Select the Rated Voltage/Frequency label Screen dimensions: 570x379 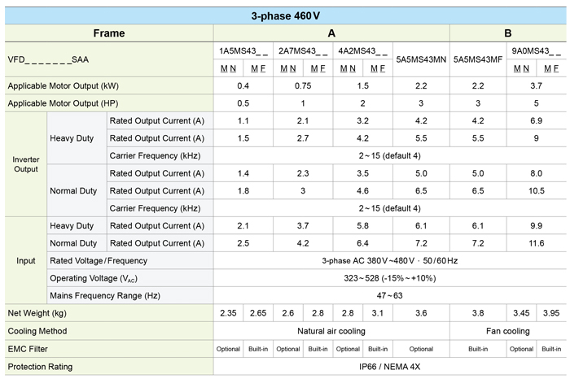pos(99,260)
